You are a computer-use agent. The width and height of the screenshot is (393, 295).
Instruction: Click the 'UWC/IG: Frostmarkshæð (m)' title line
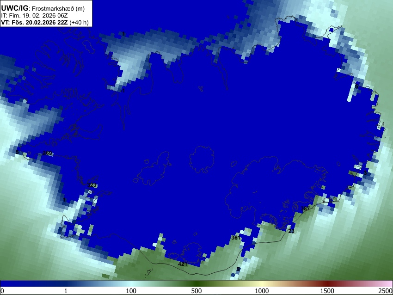[x=43, y=8]
